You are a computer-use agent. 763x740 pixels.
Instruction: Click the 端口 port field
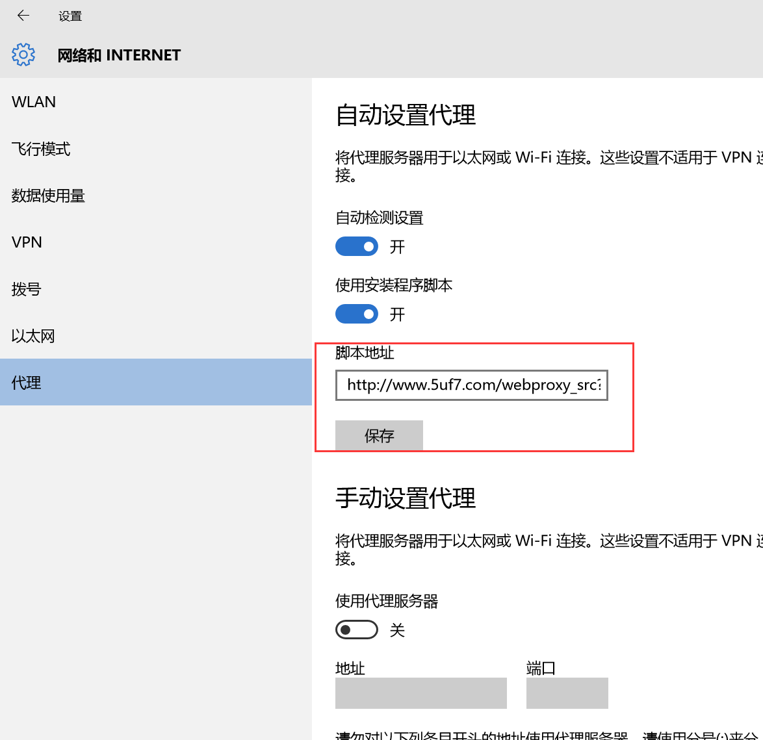pyautogui.click(x=567, y=693)
